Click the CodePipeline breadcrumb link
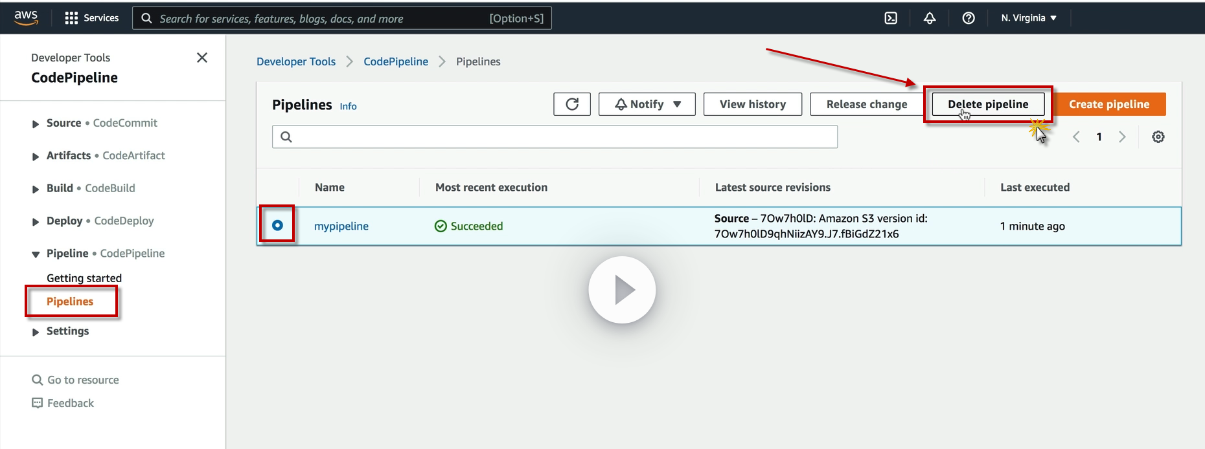 pos(396,61)
